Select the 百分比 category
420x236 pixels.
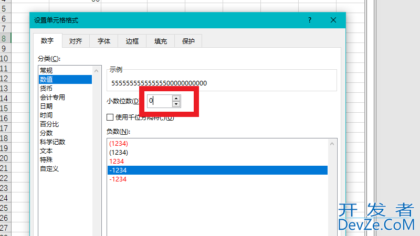coord(65,124)
